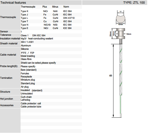148x133 pixels.
Task: Select the 'TYPE: ZTL 100' title text
Action: coord(134,3)
